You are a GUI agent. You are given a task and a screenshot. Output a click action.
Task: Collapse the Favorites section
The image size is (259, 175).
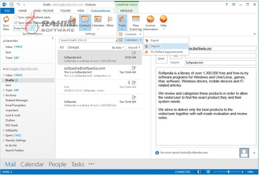[x=4, y=41]
